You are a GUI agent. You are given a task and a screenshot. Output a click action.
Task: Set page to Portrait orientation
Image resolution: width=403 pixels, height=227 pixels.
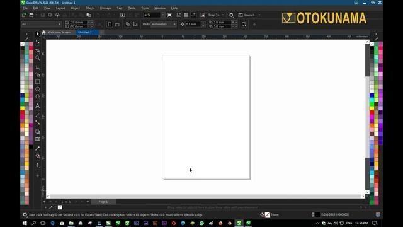tap(110, 24)
